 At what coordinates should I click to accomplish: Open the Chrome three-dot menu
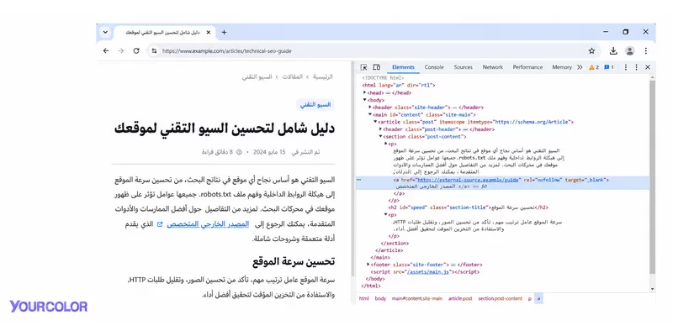645,51
